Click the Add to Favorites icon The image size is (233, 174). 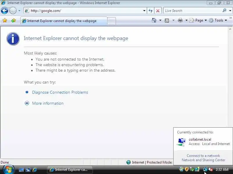[13, 20]
